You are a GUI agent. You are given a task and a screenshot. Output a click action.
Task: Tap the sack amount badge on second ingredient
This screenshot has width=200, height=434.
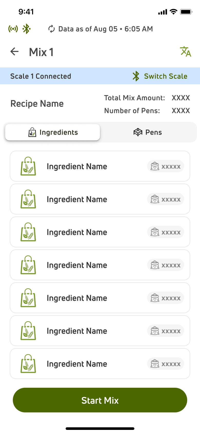coord(166,199)
